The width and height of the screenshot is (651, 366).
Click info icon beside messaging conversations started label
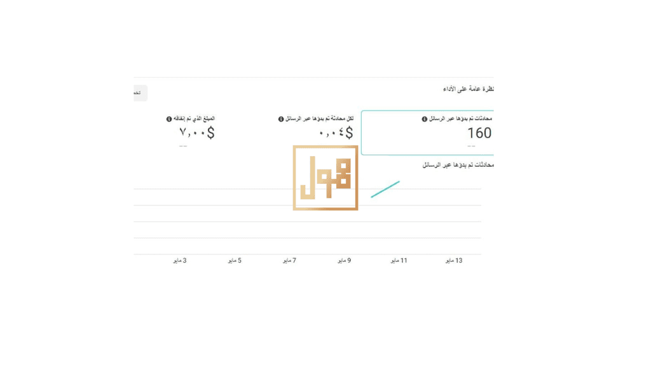424,119
